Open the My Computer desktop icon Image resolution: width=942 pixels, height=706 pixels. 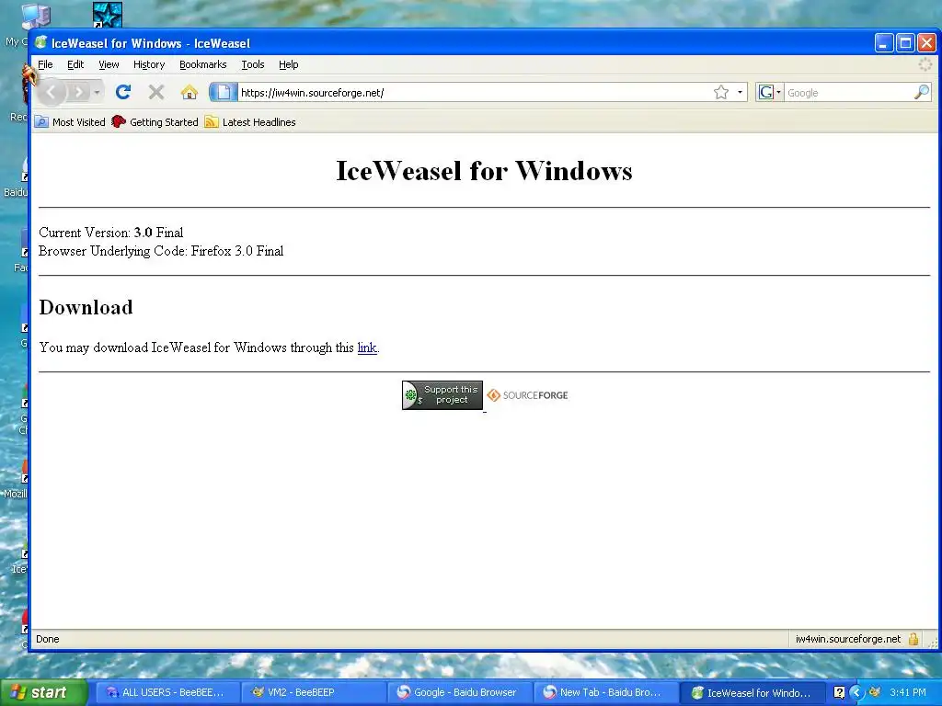tap(36, 17)
